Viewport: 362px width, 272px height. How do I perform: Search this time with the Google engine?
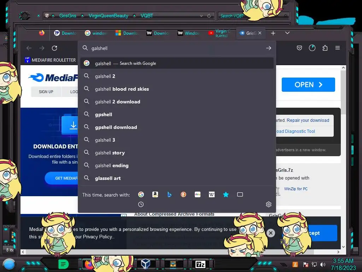(141, 194)
